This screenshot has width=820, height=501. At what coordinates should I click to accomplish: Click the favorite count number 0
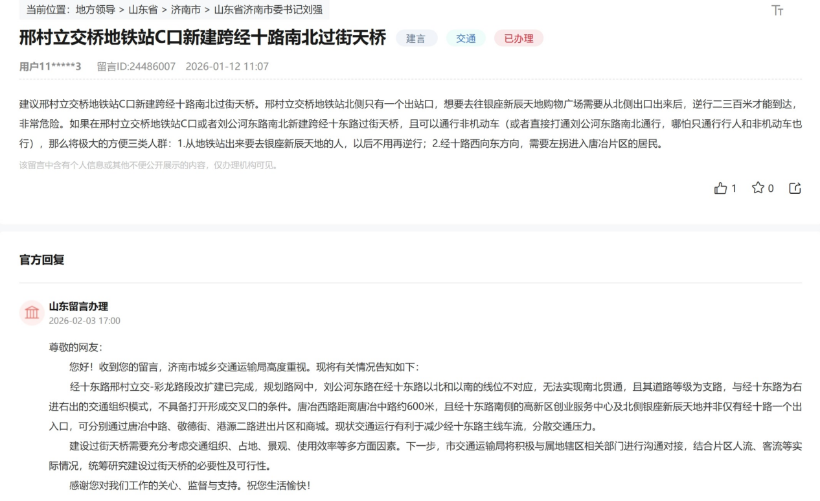point(772,188)
